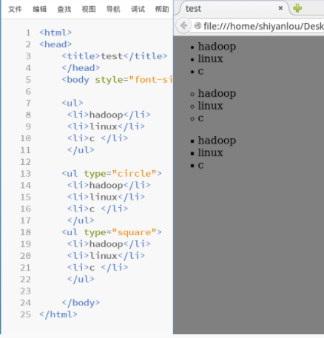Open the 导航 menu
Screen dimensions: 324x338
click(113, 9)
